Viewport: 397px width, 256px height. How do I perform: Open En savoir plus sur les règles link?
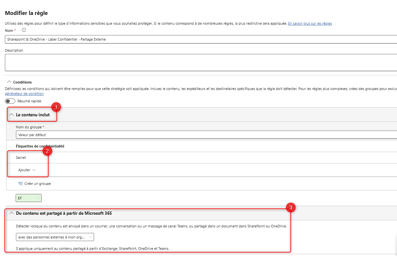(310, 24)
